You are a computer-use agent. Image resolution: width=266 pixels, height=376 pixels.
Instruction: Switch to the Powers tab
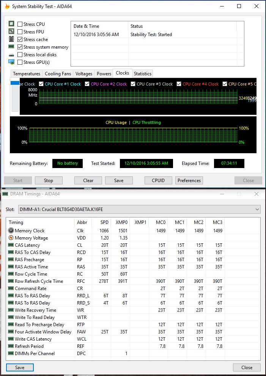tap(104, 74)
